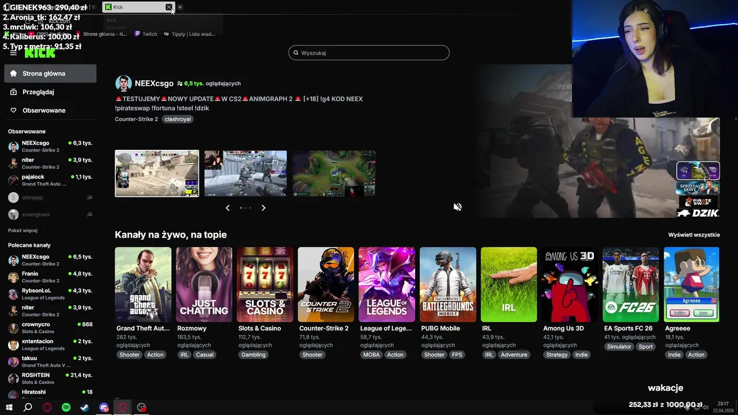Open offline channel xmerghani
The height and width of the screenshot is (415, 738).
click(x=50, y=214)
